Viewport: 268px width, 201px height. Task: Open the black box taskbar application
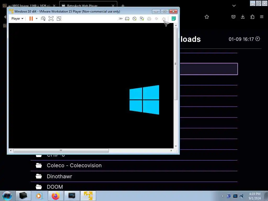coord(23,196)
